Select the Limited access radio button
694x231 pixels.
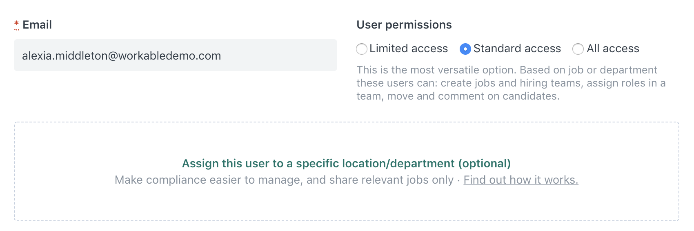362,49
